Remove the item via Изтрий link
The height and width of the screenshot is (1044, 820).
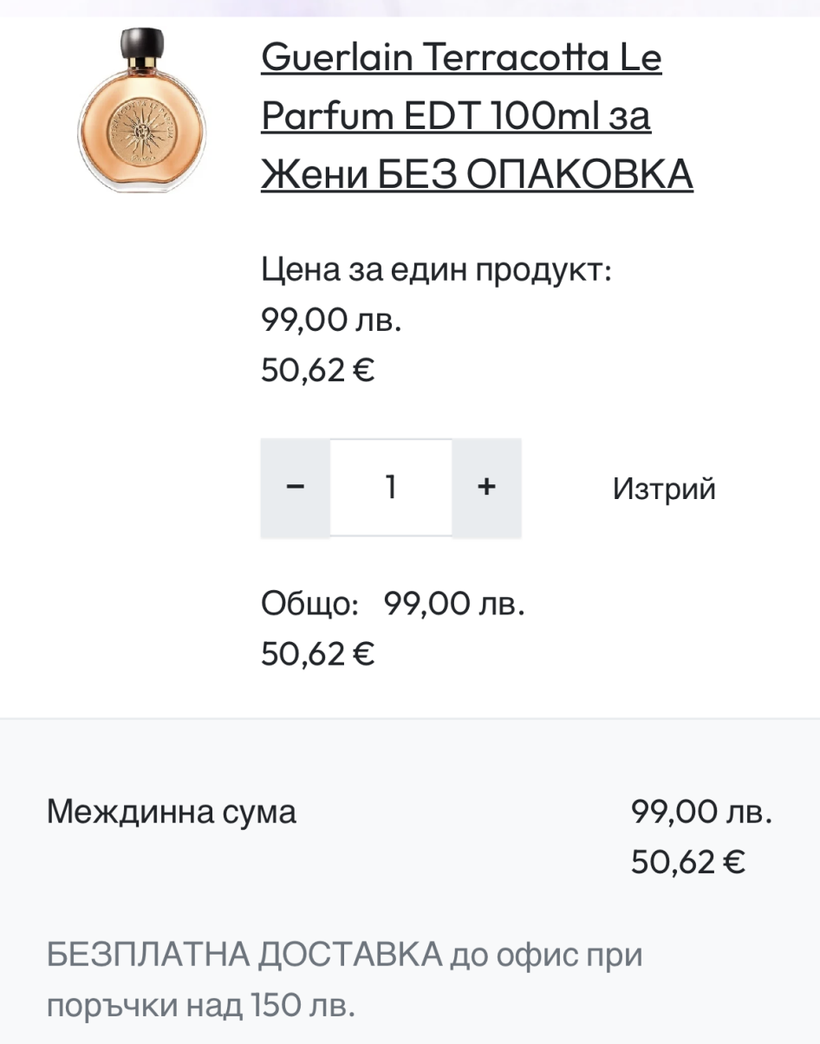tap(664, 489)
